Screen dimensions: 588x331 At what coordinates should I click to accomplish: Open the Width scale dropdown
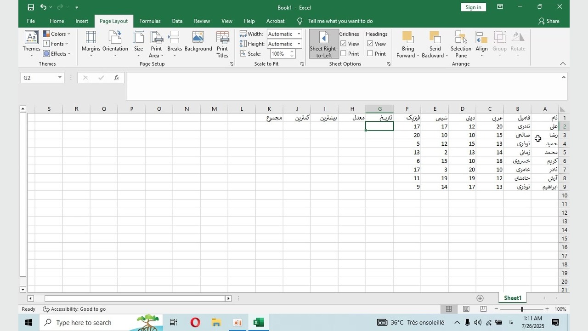(299, 34)
